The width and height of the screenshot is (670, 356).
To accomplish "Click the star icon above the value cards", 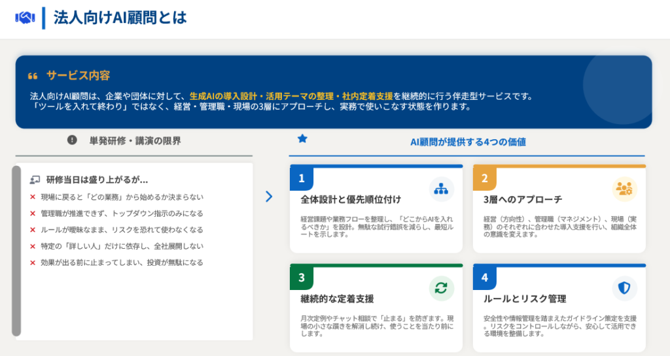I will (x=302, y=139).
